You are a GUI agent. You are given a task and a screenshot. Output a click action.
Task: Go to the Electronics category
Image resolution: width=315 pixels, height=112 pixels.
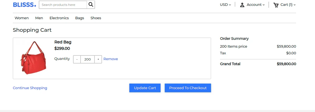point(59,18)
